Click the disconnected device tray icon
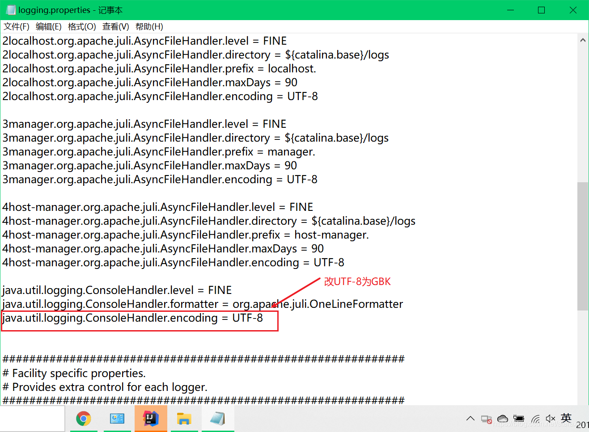This screenshot has width=589, height=432. (x=487, y=419)
